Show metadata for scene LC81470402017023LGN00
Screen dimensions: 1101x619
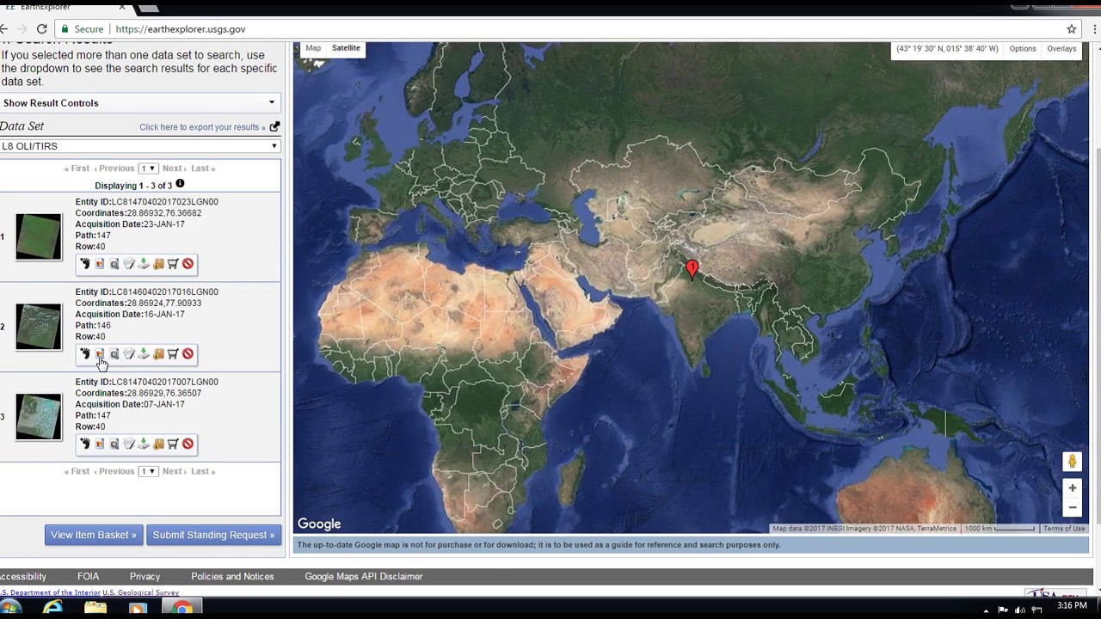[x=129, y=264]
